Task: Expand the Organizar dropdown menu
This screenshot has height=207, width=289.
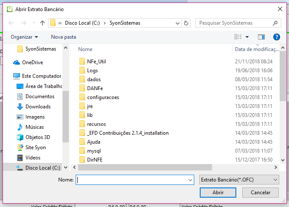Action: pos(24,37)
